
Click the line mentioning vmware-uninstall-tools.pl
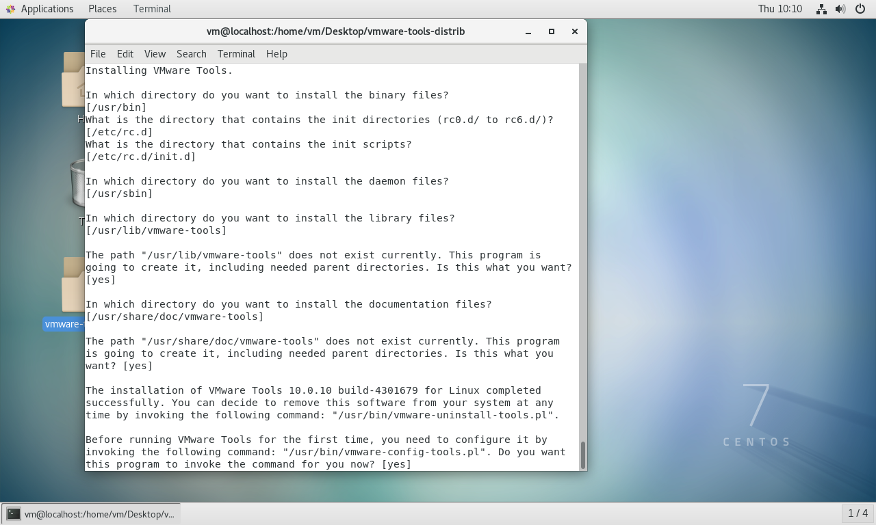coord(322,415)
